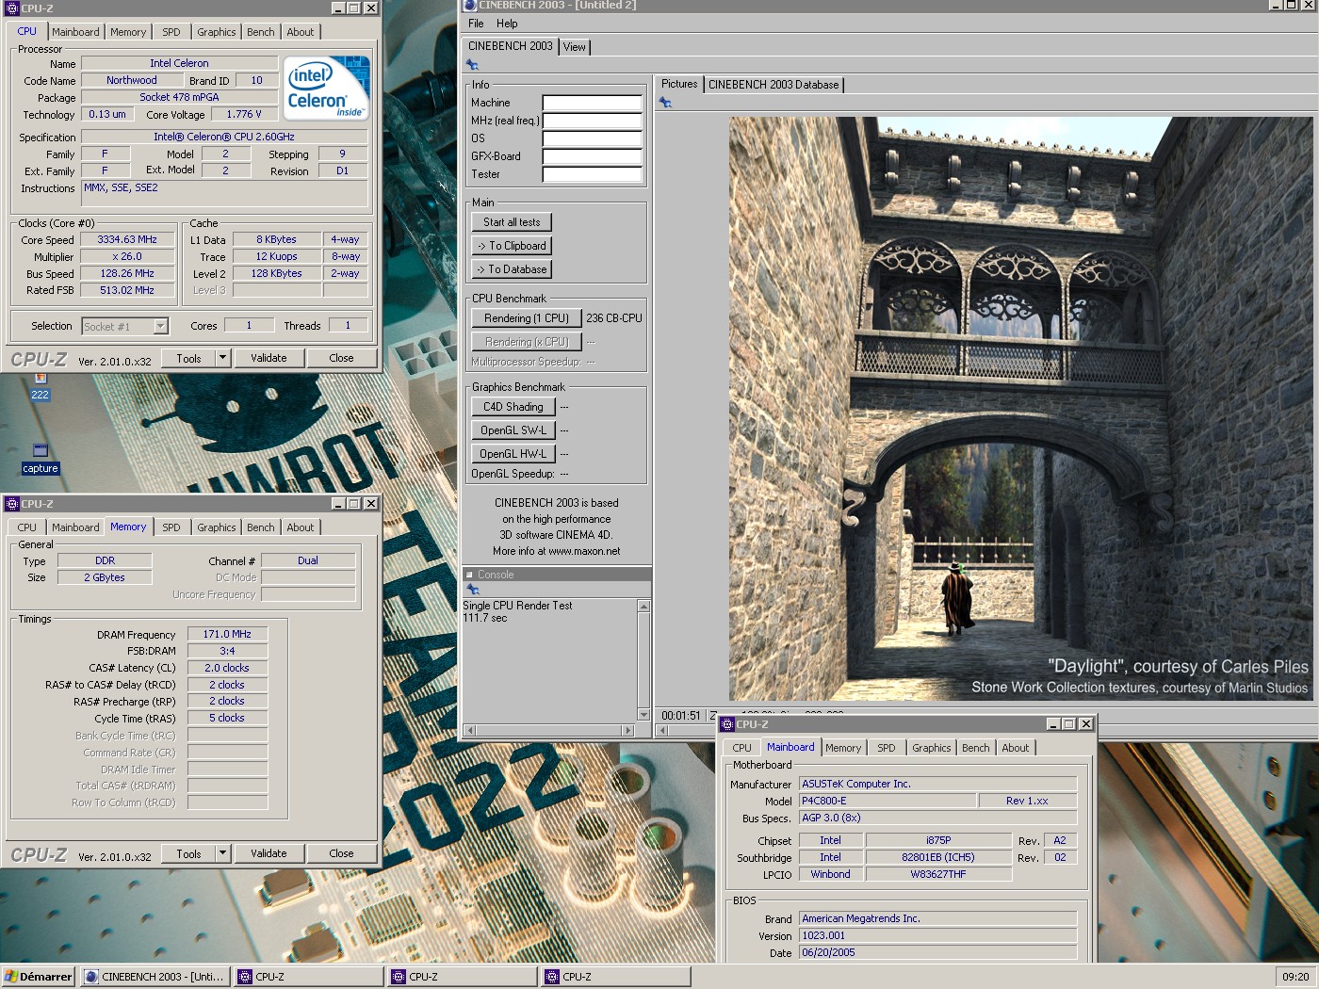Click console vertical scrollbar up arrow
Screen dimensions: 1319x989
pyautogui.click(x=644, y=606)
